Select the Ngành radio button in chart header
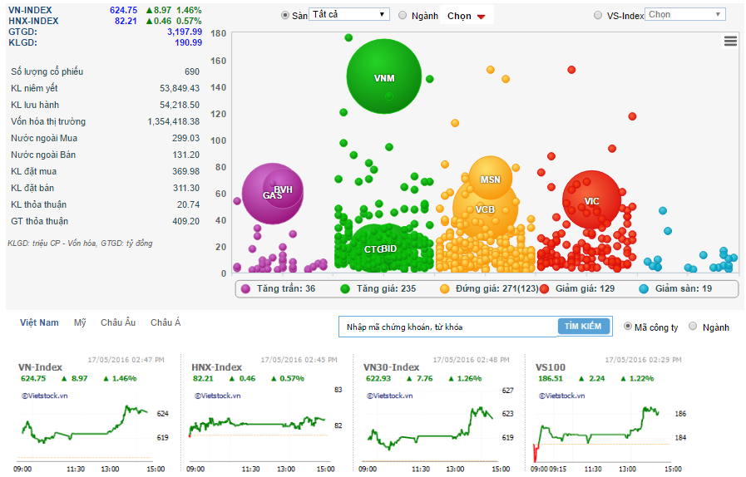This screenshot has width=746, height=477. coord(403,15)
